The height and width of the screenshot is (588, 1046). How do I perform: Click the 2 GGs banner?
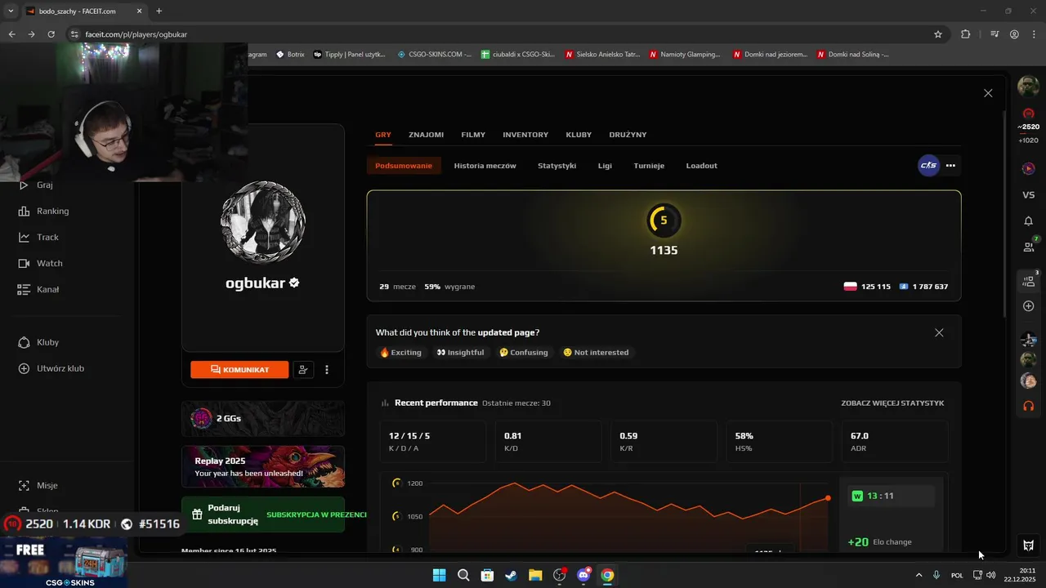coord(263,418)
